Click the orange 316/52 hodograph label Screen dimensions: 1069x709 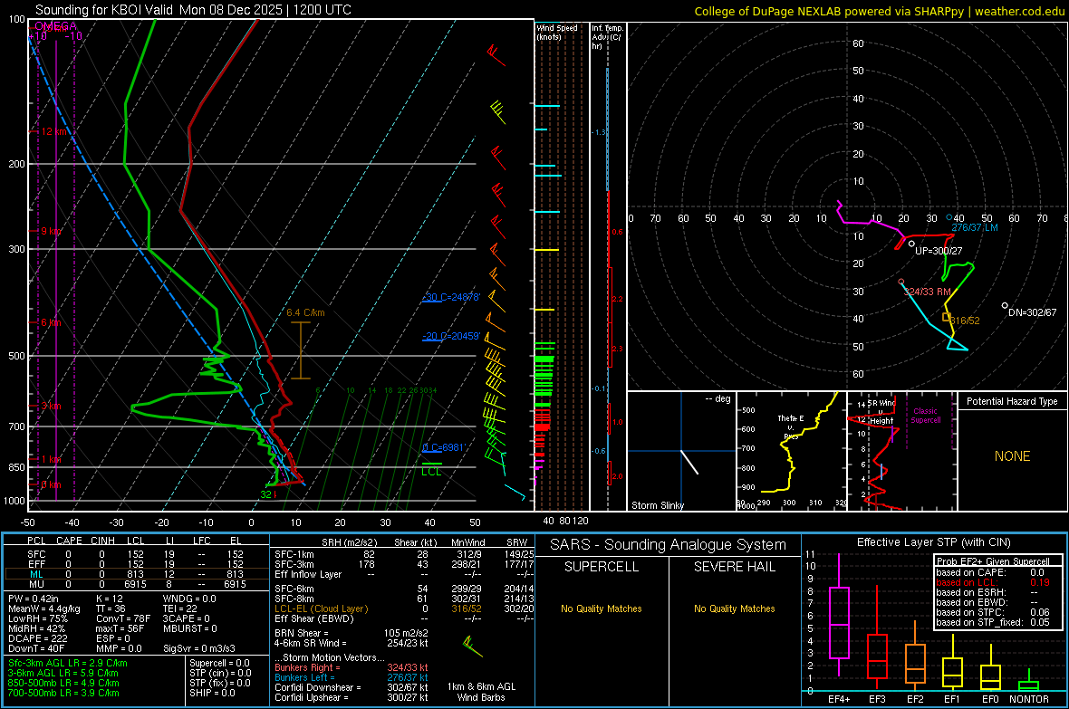click(x=965, y=321)
